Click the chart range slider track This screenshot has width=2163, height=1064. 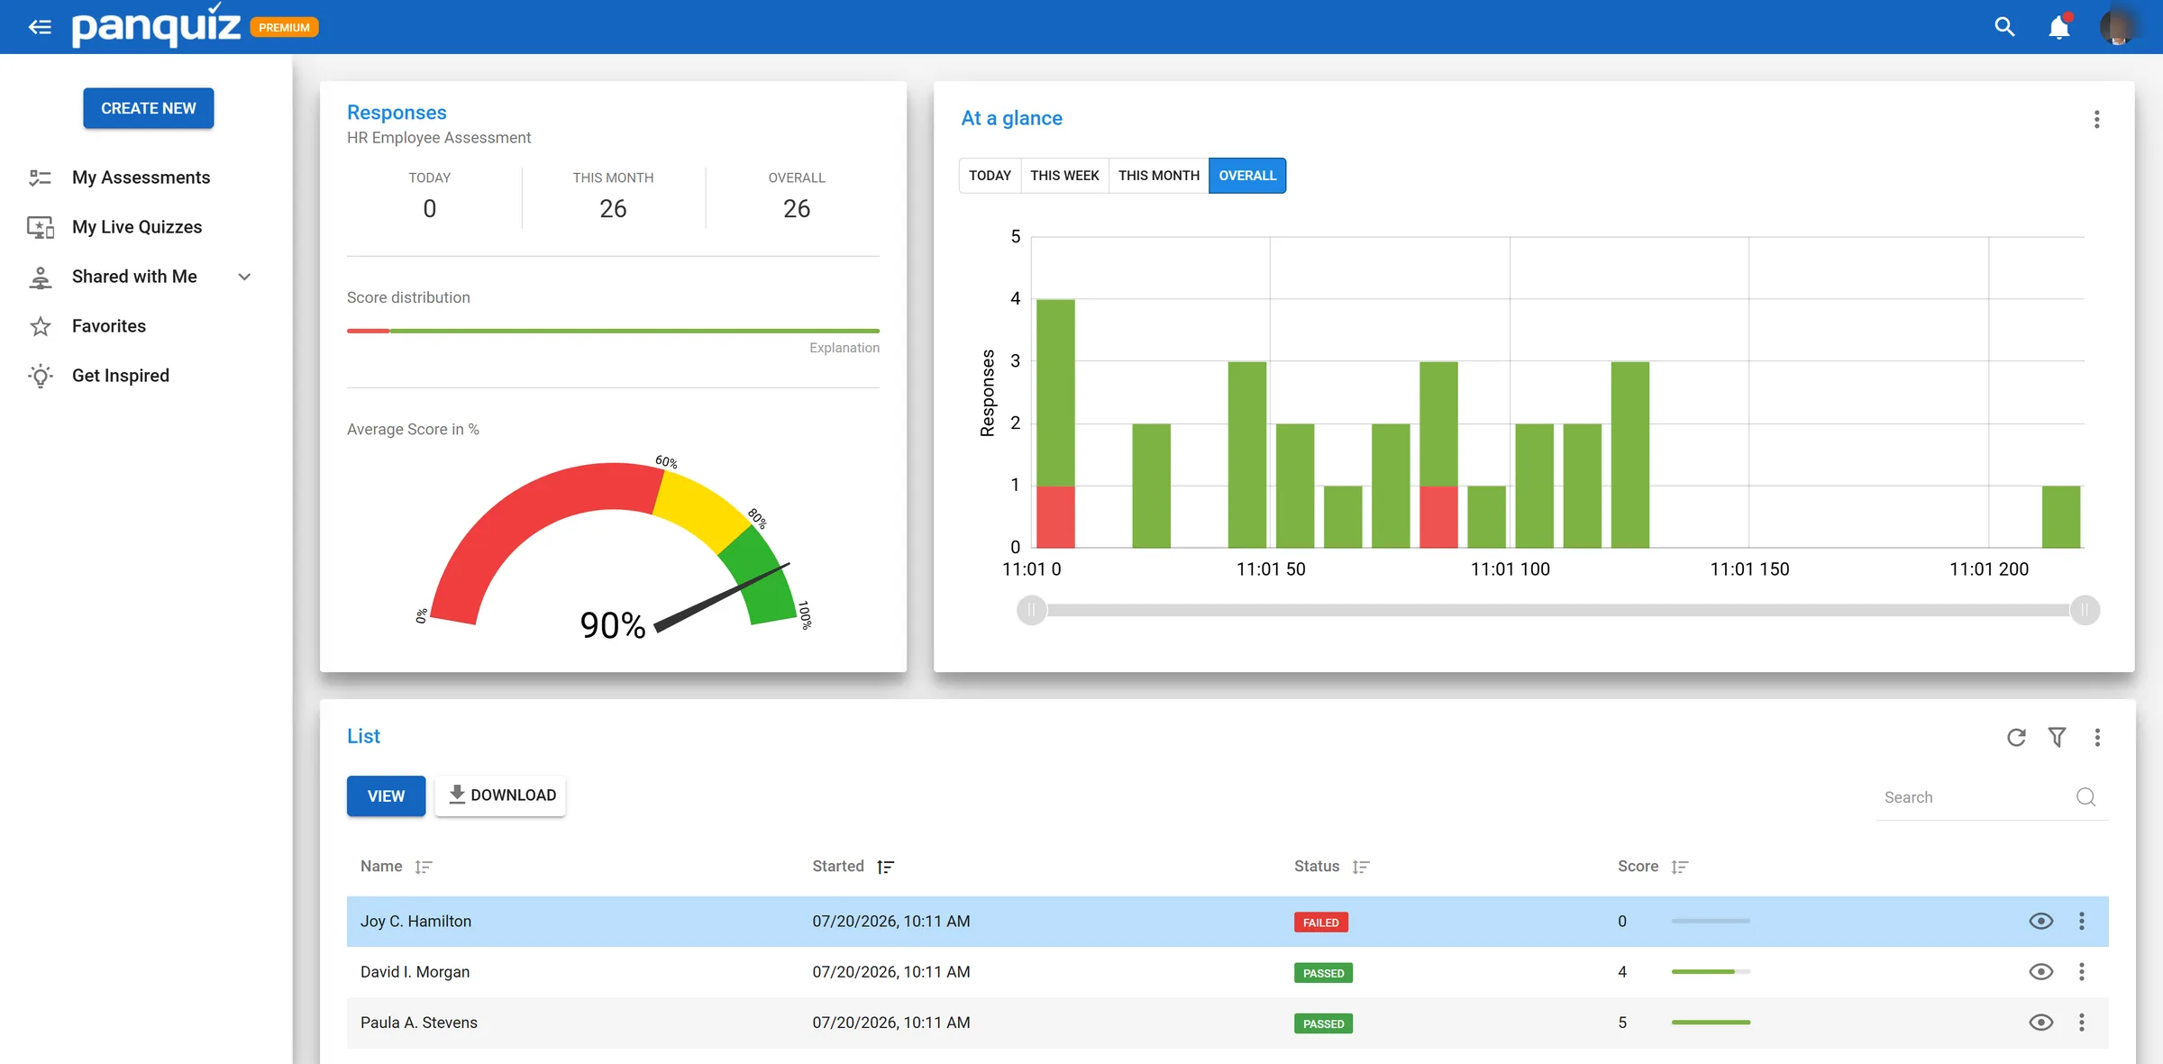(x=1558, y=611)
